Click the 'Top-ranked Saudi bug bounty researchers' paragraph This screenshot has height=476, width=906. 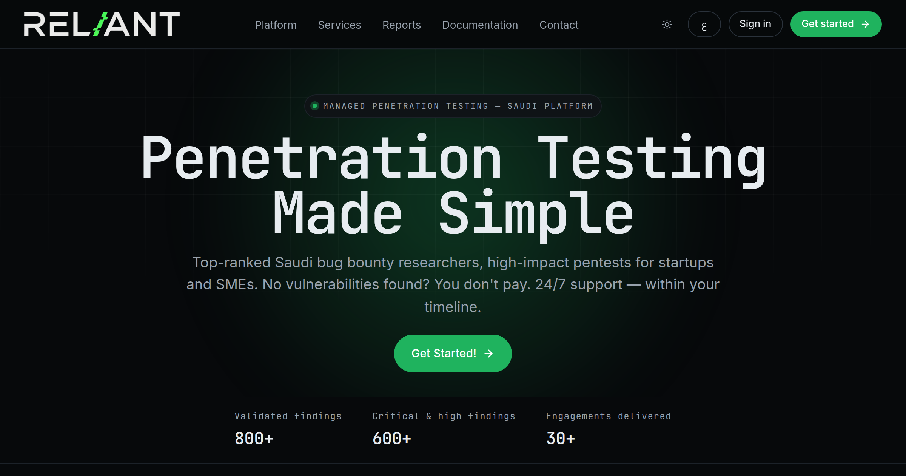pyautogui.click(x=453, y=284)
